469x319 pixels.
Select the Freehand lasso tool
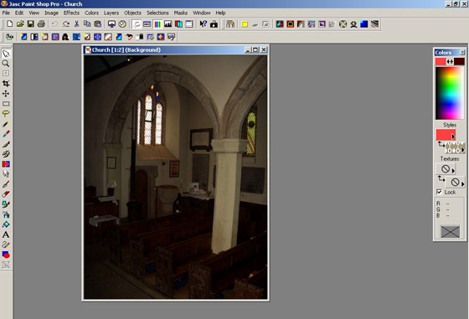click(6, 114)
